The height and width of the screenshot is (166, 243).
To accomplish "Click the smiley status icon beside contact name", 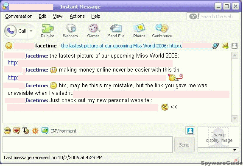I will click(9, 46).
